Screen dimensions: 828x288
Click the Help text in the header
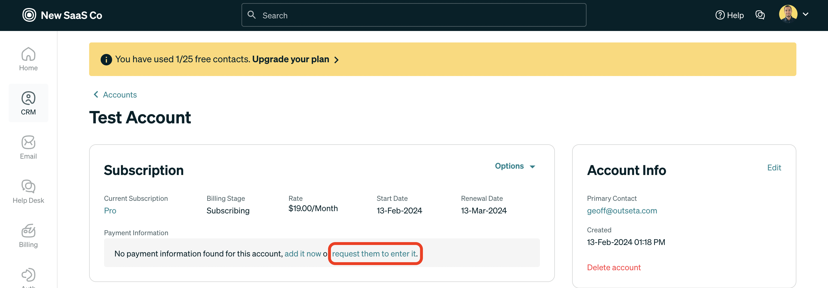click(x=735, y=15)
